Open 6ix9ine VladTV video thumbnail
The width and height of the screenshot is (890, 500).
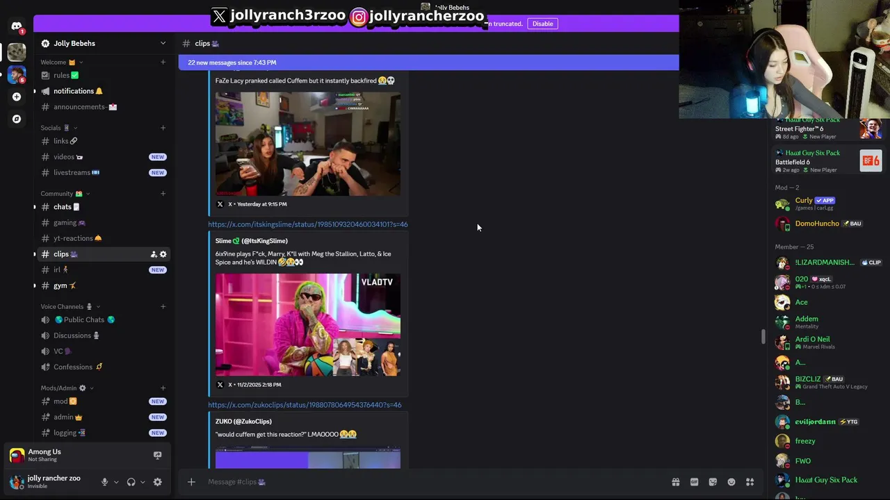pos(308,325)
